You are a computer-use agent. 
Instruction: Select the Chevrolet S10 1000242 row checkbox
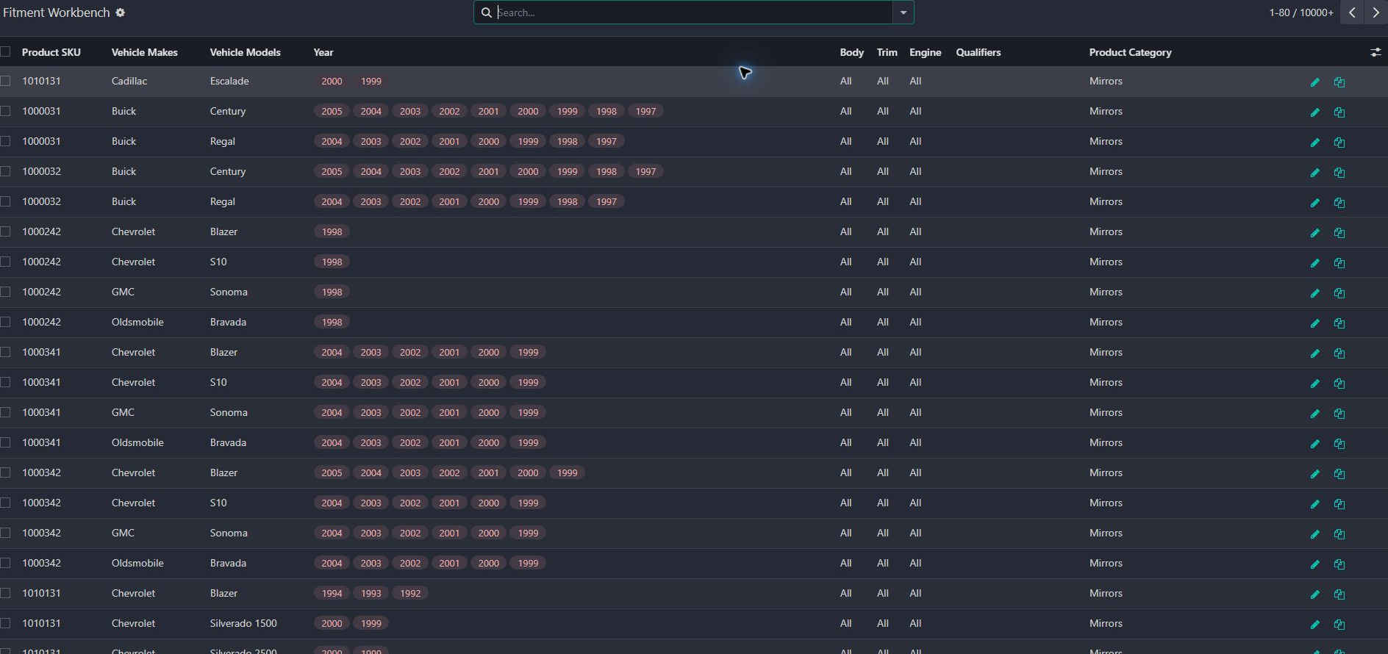coord(6,262)
